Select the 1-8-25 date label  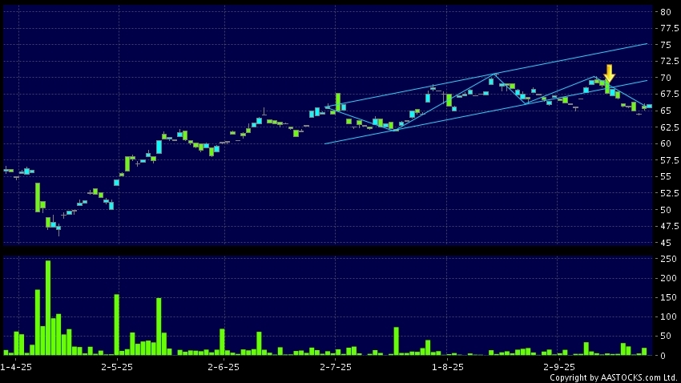pos(448,367)
